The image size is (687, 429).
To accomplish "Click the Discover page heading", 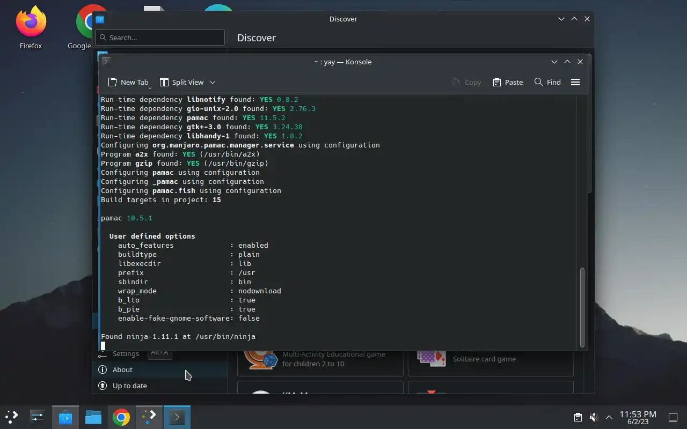I will (x=257, y=38).
